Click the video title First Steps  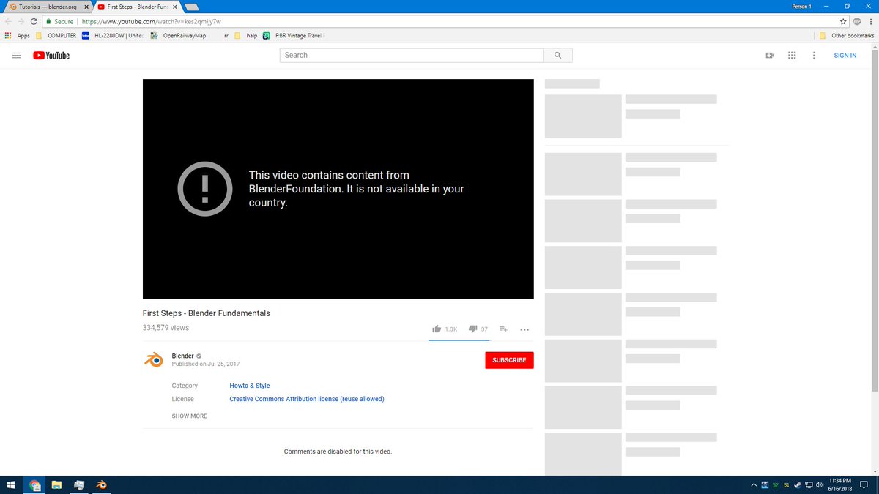207,313
